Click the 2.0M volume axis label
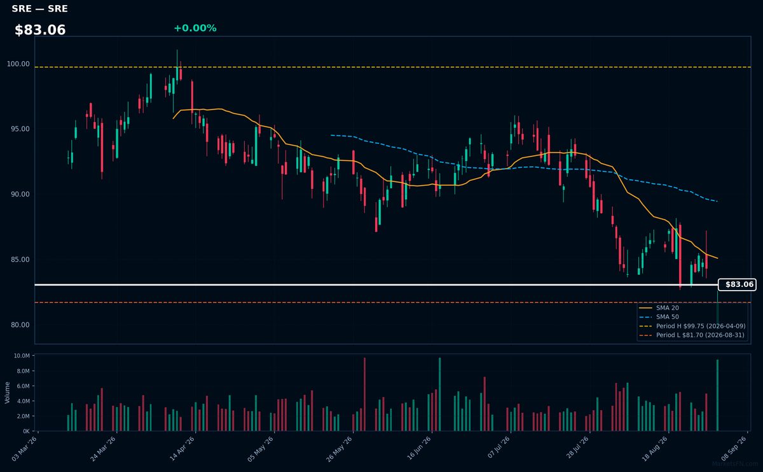763x472 pixels. coord(23,416)
